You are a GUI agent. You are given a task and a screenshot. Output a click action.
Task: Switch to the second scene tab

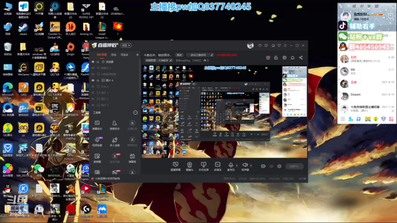pyautogui.click(x=114, y=55)
